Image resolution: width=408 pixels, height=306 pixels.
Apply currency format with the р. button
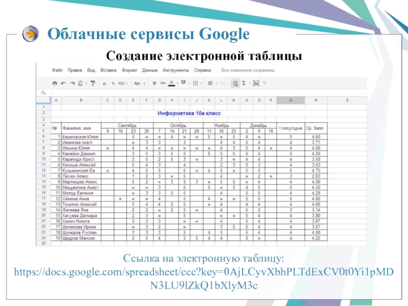105,84
